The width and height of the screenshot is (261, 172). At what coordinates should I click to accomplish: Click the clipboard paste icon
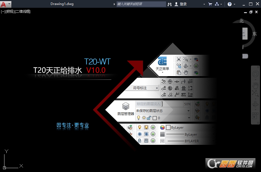[x=179, y=73]
